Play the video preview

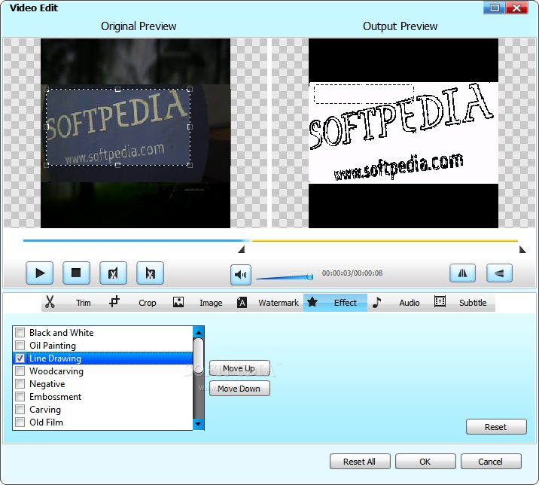tap(40, 273)
